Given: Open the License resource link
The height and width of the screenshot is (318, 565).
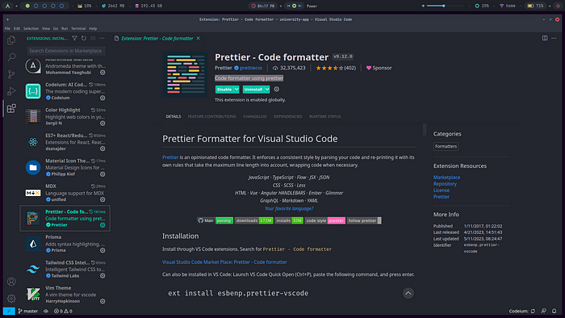Looking at the screenshot, I should coord(442,190).
